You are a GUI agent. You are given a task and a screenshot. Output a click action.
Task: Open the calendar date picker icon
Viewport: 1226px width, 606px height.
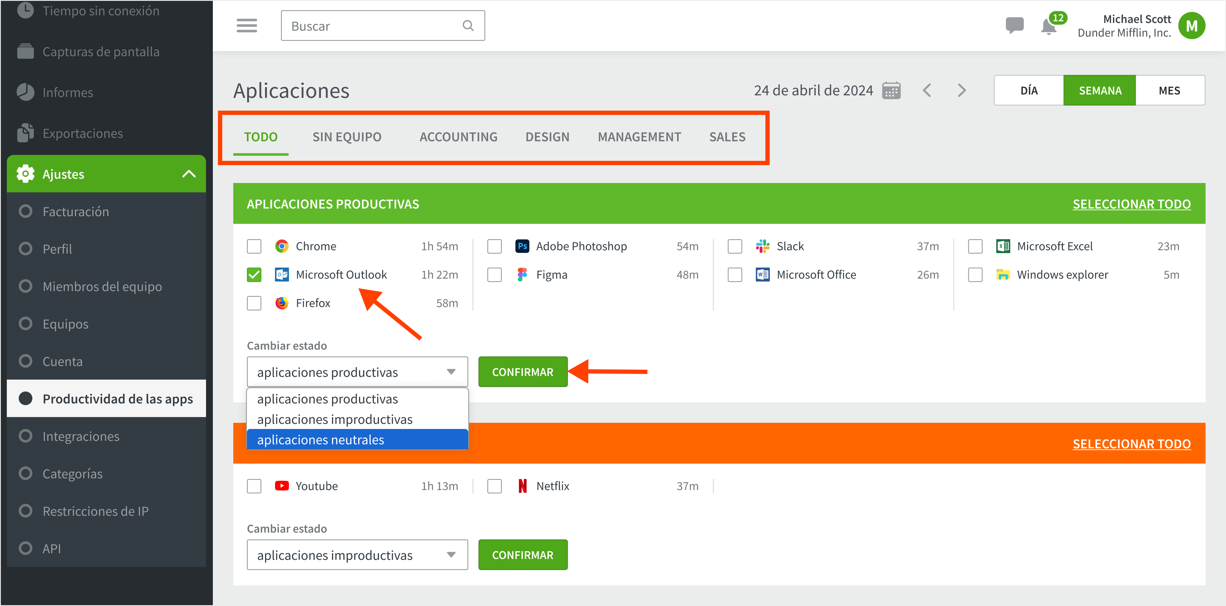click(x=891, y=91)
